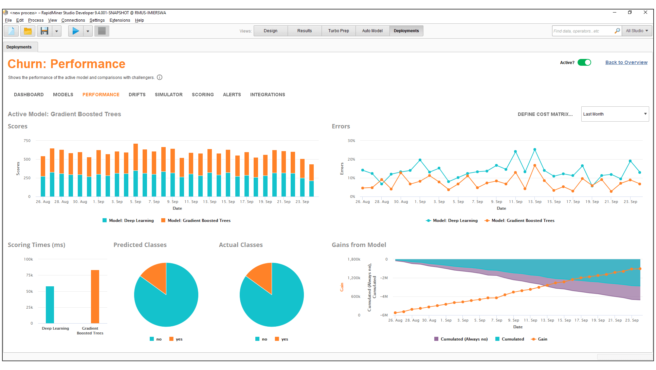Viewport: 656px width, 370px height.
Task: Click the search magnifier icon
Action: click(x=617, y=31)
